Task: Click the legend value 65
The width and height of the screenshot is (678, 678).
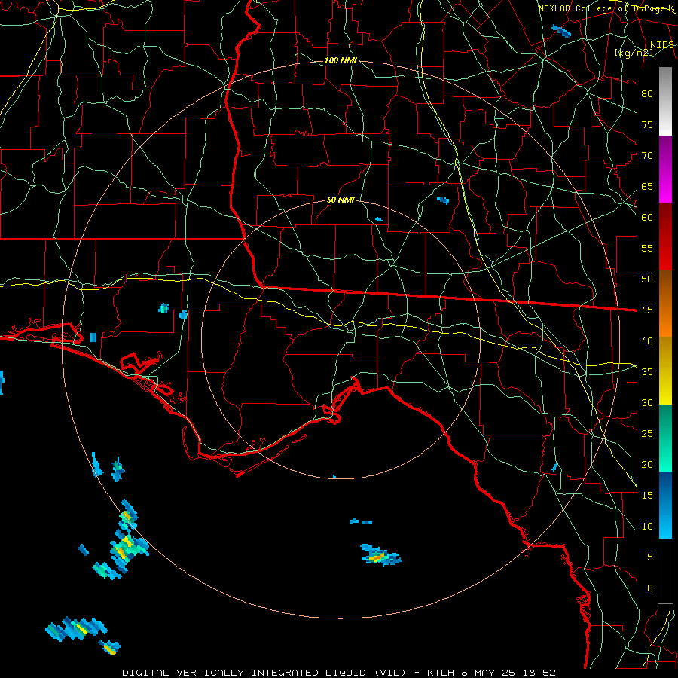Action: [x=647, y=186]
